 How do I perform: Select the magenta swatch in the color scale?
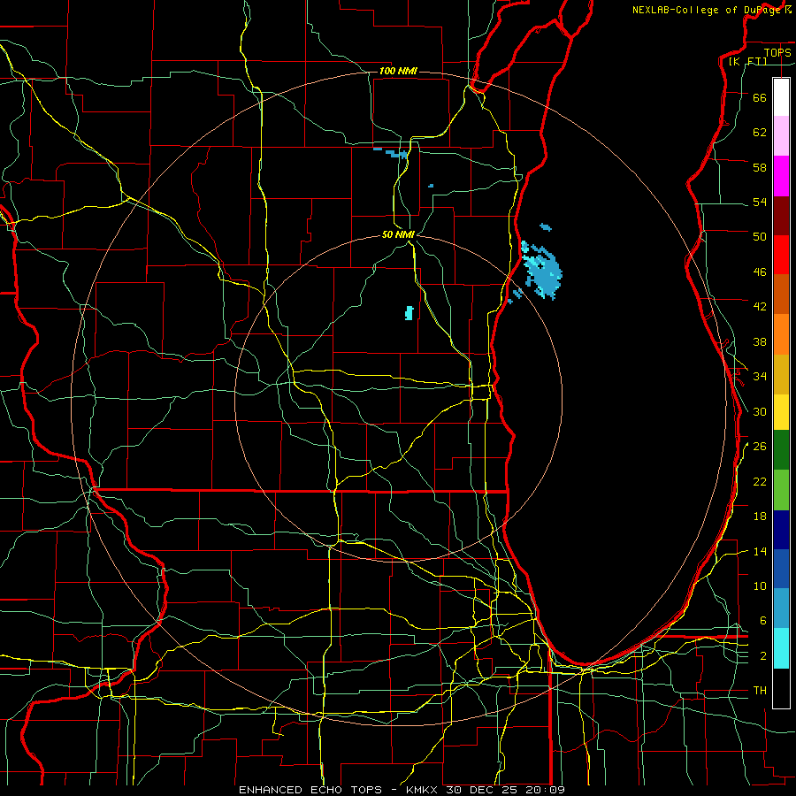coord(781,176)
